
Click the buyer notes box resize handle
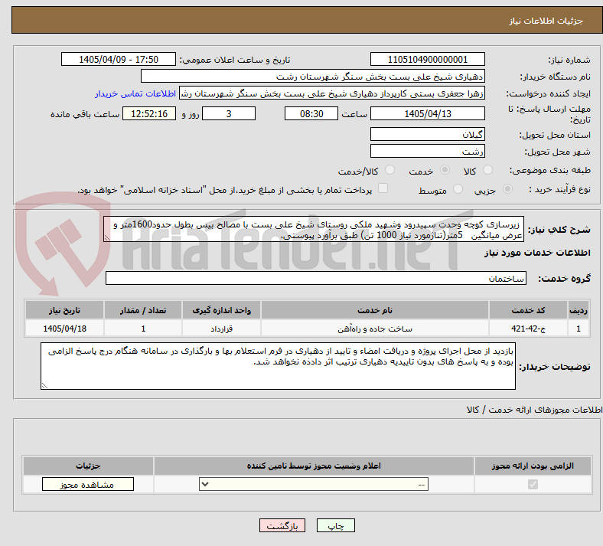pyautogui.click(x=44, y=385)
